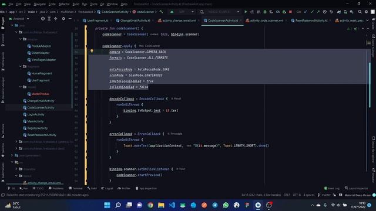Click the Make Project hammer icon

coord(162,12)
